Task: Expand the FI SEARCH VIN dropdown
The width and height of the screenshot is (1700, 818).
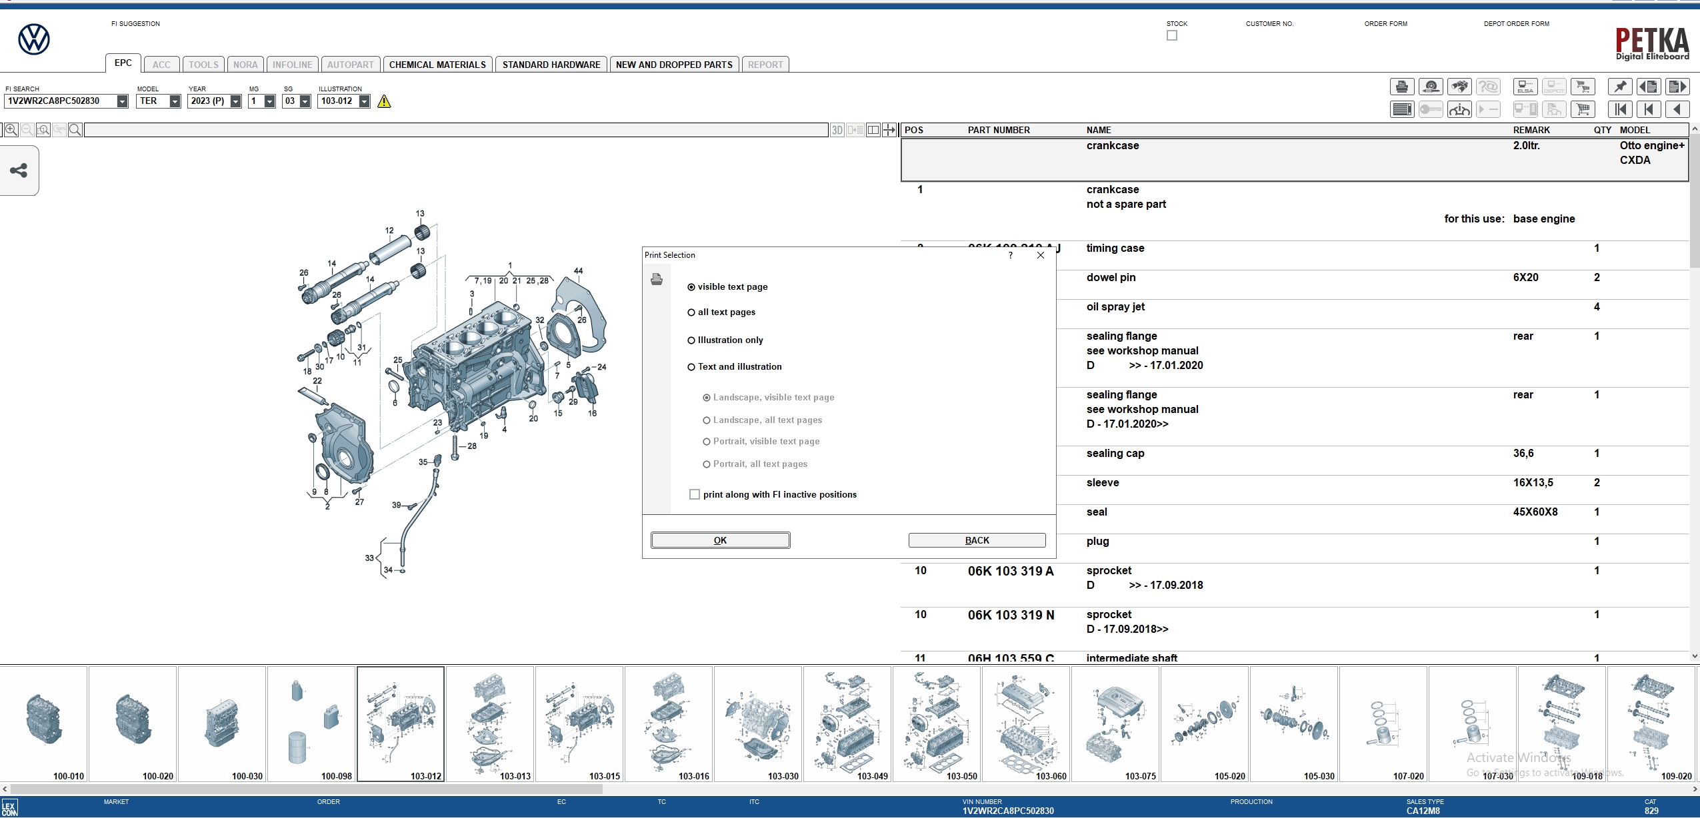Action: click(x=122, y=101)
